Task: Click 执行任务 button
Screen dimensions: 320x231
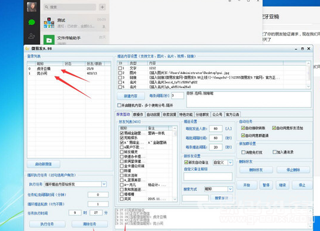Action: pyautogui.click(x=47, y=224)
